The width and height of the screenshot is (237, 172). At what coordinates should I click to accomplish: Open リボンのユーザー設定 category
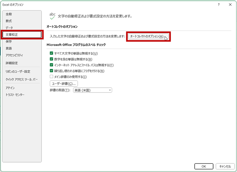pyautogui.click(x=18, y=71)
